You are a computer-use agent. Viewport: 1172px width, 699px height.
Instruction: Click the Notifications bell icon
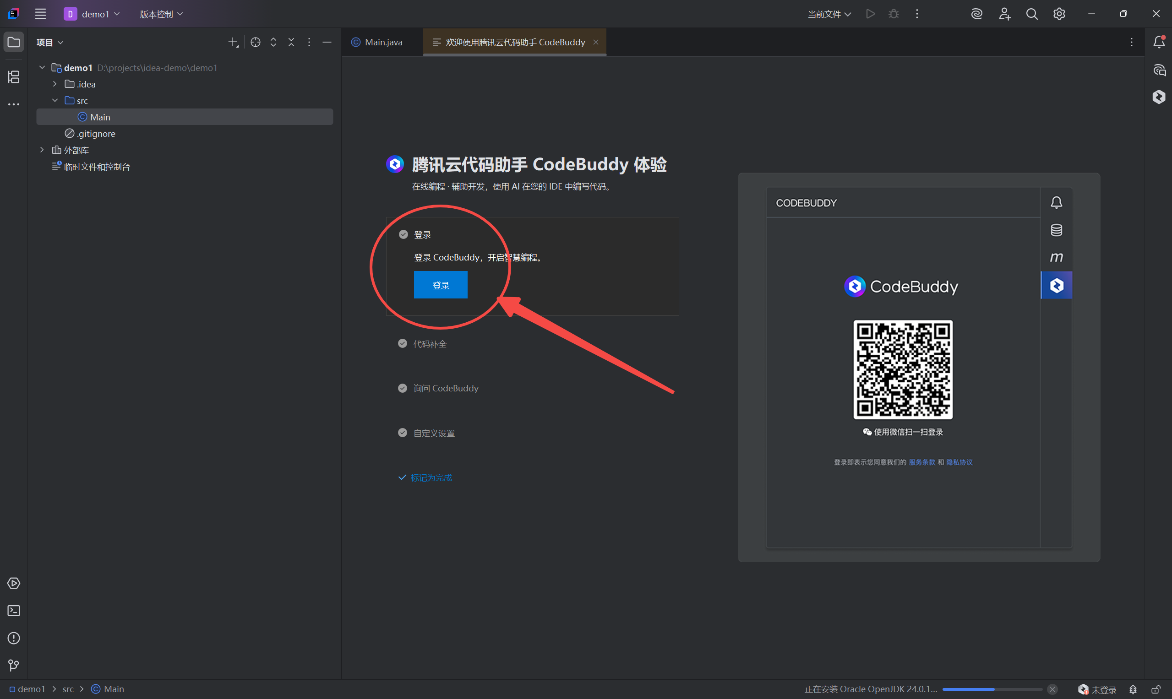[x=1159, y=42]
